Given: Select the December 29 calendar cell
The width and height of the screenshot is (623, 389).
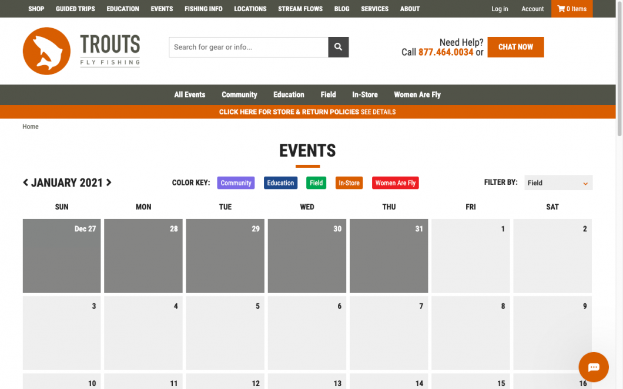Looking at the screenshot, I should click(x=225, y=256).
